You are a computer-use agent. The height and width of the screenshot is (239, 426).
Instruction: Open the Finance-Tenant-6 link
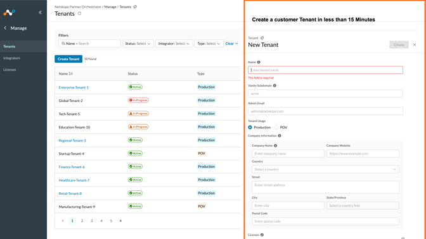click(72, 167)
